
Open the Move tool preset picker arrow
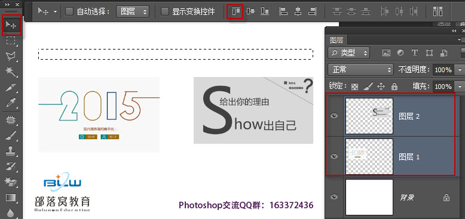tap(56, 12)
